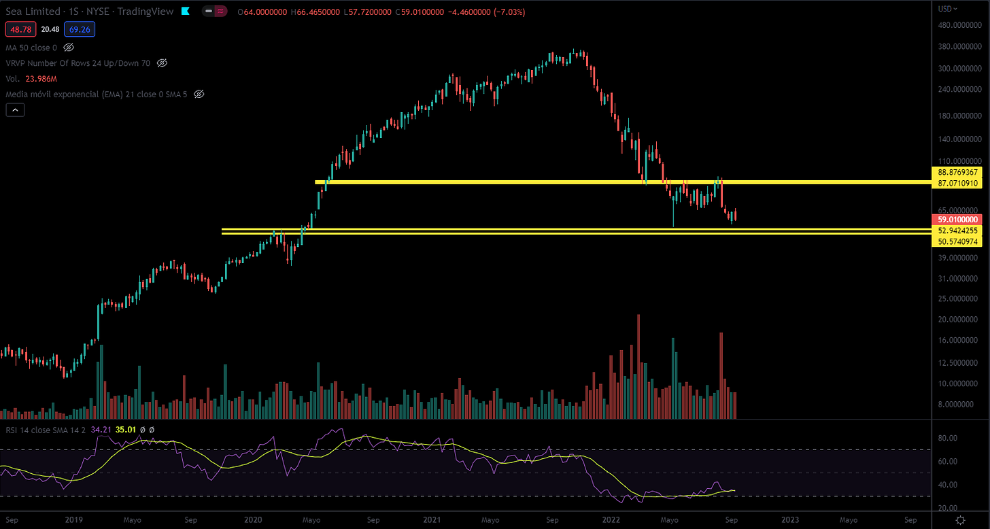Viewport: 990px width, 529px height.
Task: Click the 2021 label on the time axis
Action: (432, 520)
